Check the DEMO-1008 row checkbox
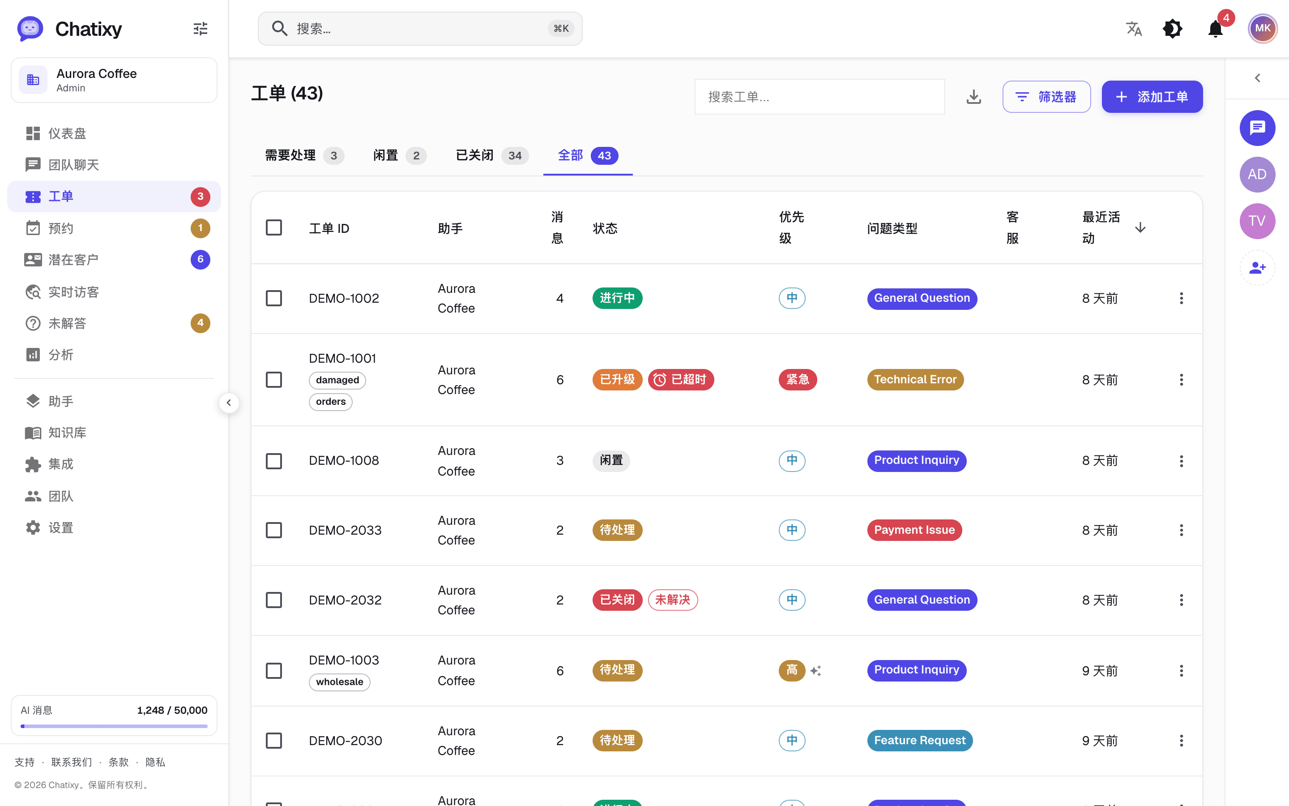 tap(274, 461)
